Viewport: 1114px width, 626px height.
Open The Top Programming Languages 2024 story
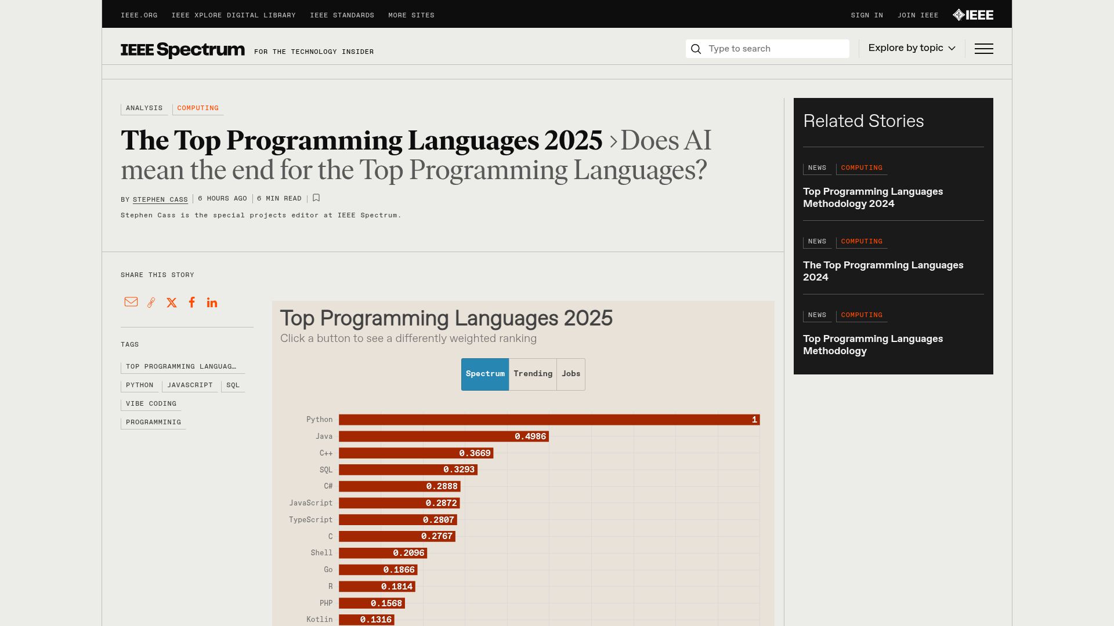point(883,271)
